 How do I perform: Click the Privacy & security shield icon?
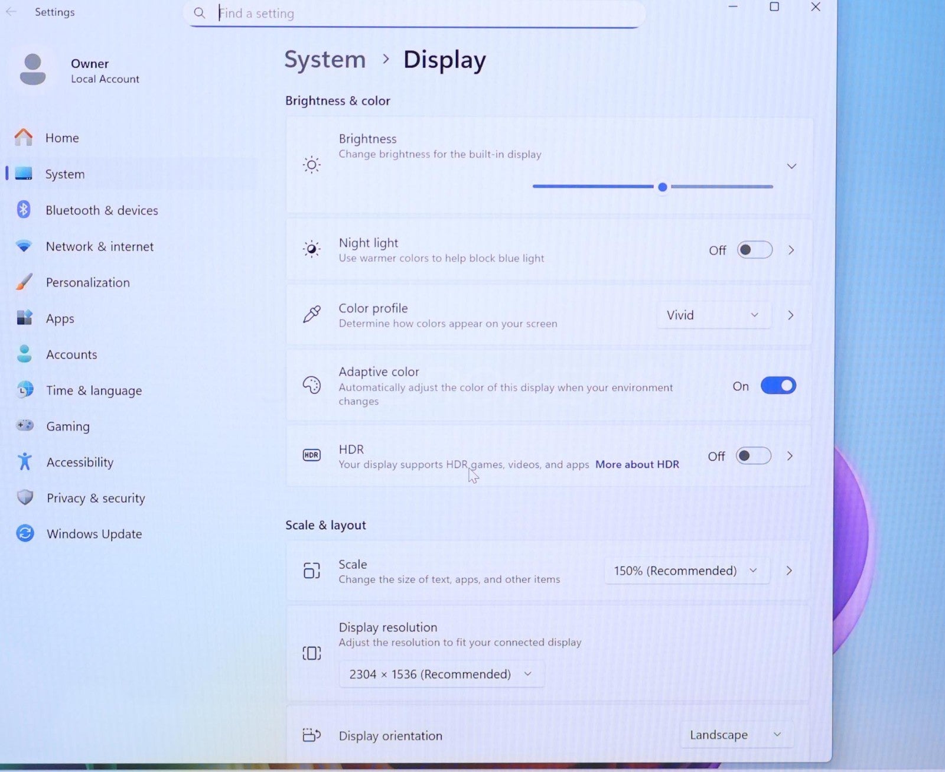[25, 497]
